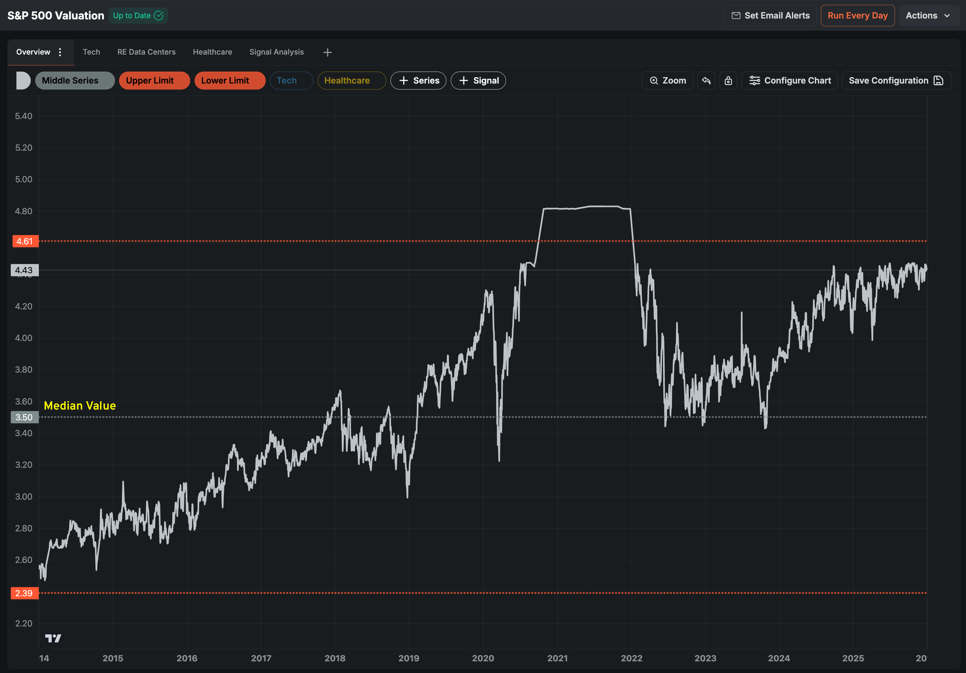The width and height of the screenshot is (966, 673).
Task: Click Run Every Day button
Action: click(x=857, y=15)
